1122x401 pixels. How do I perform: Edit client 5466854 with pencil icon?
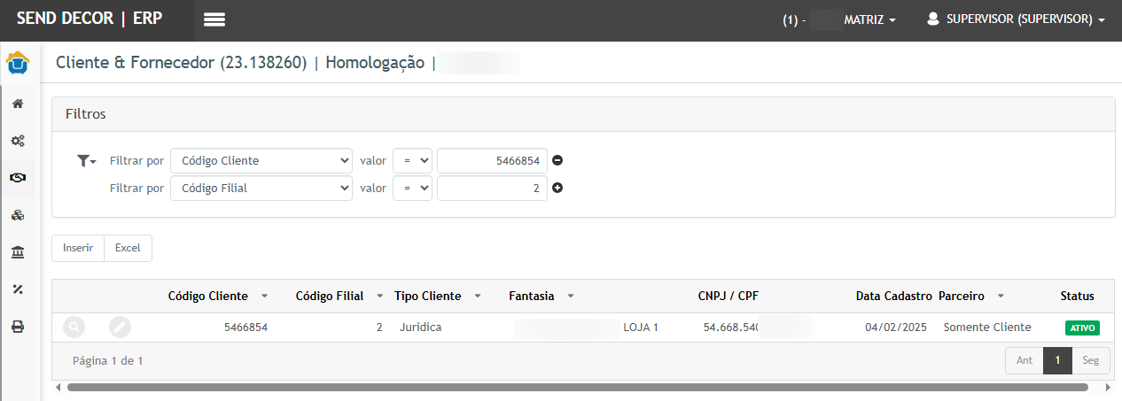(x=120, y=327)
